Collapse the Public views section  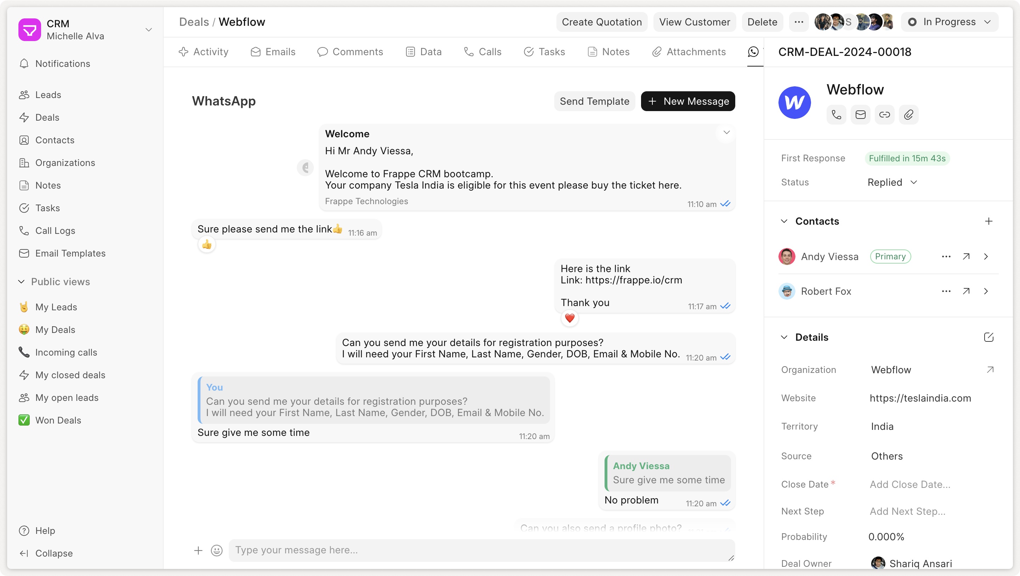(21, 282)
